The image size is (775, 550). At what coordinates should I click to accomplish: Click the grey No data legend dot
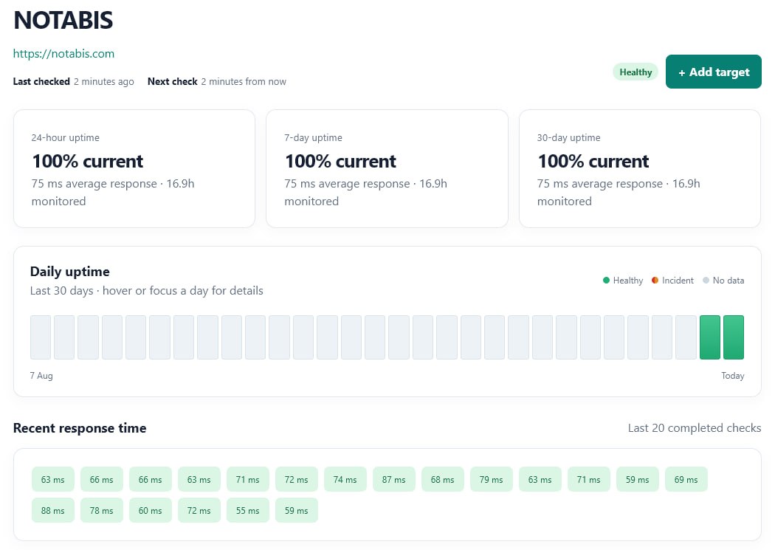(x=706, y=281)
